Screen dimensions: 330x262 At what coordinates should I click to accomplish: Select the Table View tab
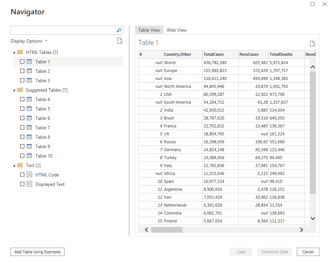(149, 30)
